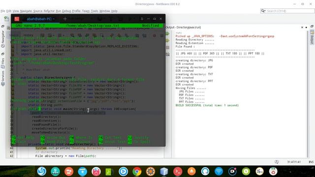Open the blue video player dock icon

tap(124, 172)
